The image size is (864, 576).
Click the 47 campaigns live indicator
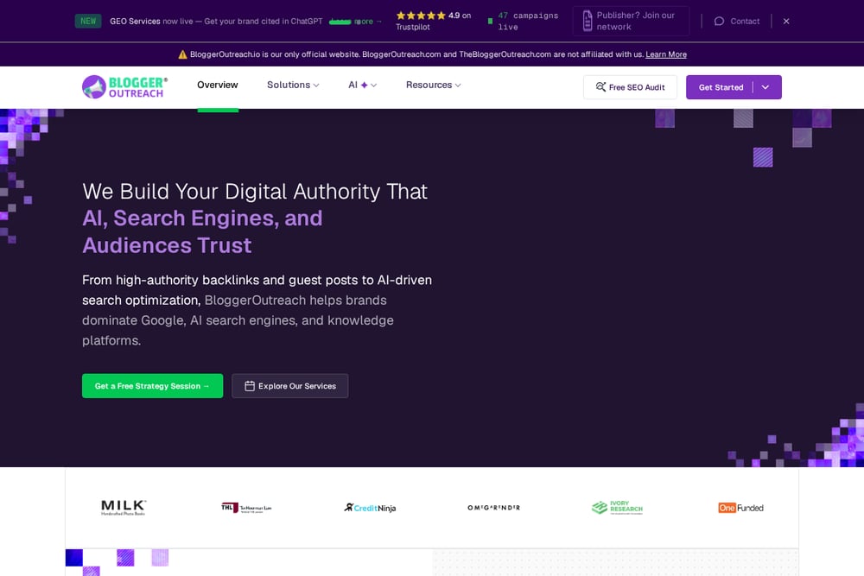[523, 21]
